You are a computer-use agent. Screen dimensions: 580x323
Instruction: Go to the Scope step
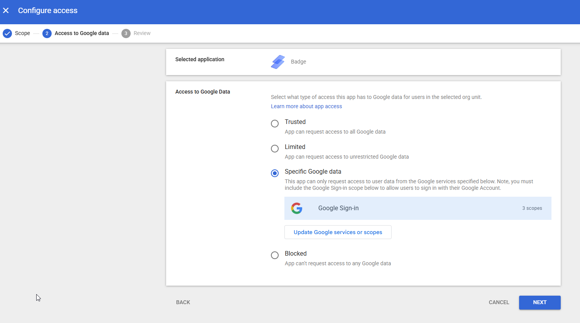(22, 33)
